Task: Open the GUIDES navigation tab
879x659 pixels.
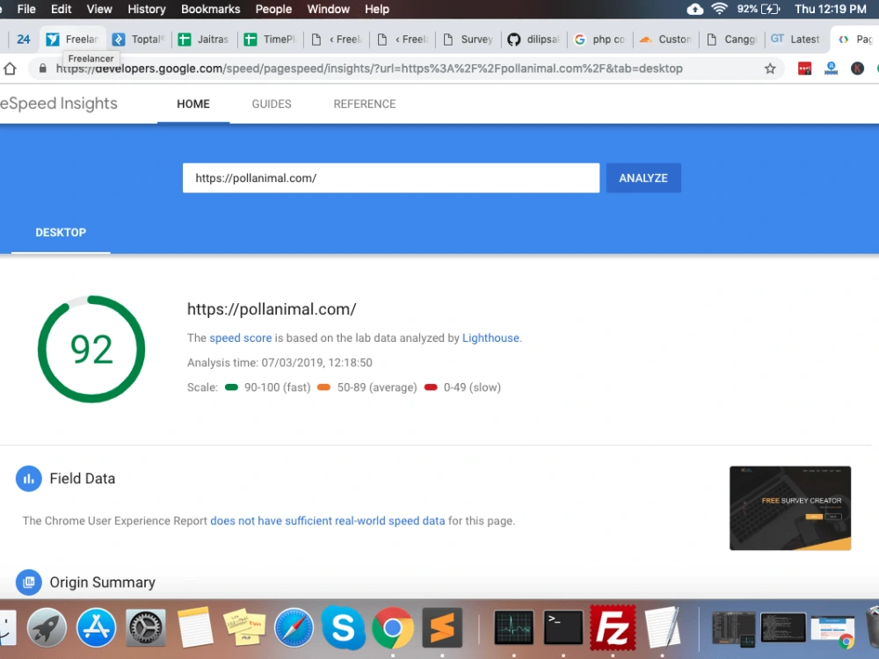Action: [x=272, y=105]
